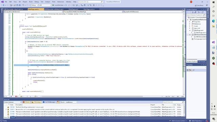Click Select Repository in status bar

pyautogui.click(x=196, y=121)
